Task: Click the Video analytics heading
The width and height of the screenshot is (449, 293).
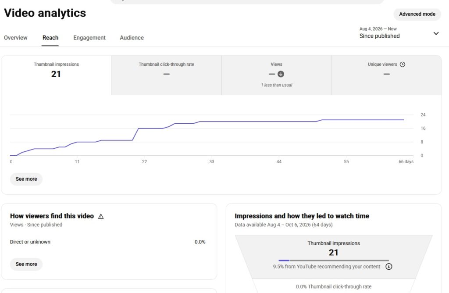Action: (45, 13)
